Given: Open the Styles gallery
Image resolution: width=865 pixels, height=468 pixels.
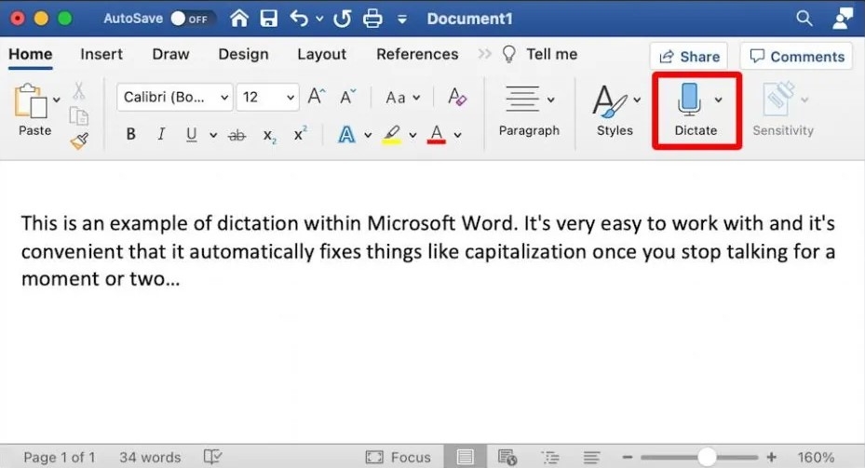Looking at the screenshot, I should click(615, 110).
